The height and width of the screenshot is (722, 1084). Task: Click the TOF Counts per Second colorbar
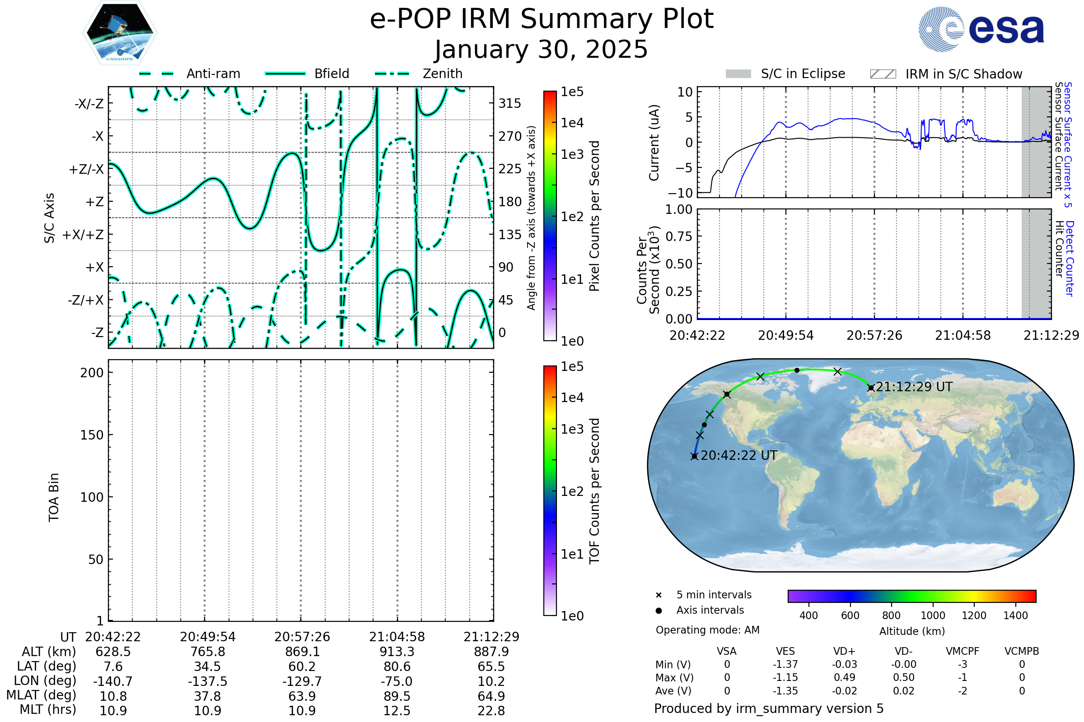[550, 491]
